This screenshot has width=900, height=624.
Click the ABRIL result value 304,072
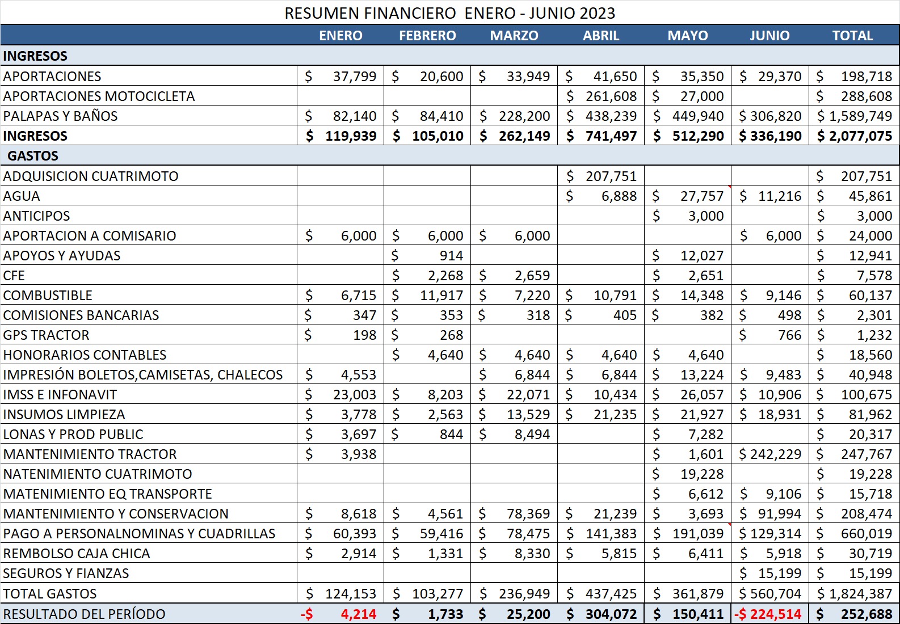coord(611,614)
